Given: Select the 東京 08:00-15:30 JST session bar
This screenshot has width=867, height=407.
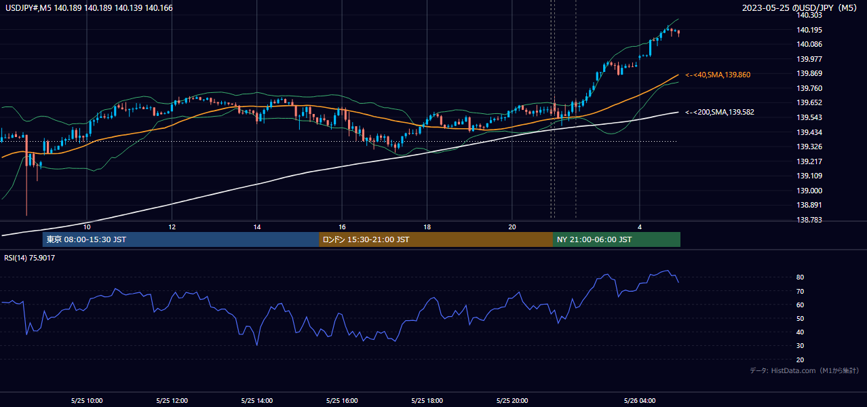Looking at the screenshot, I should (x=180, y=239).
